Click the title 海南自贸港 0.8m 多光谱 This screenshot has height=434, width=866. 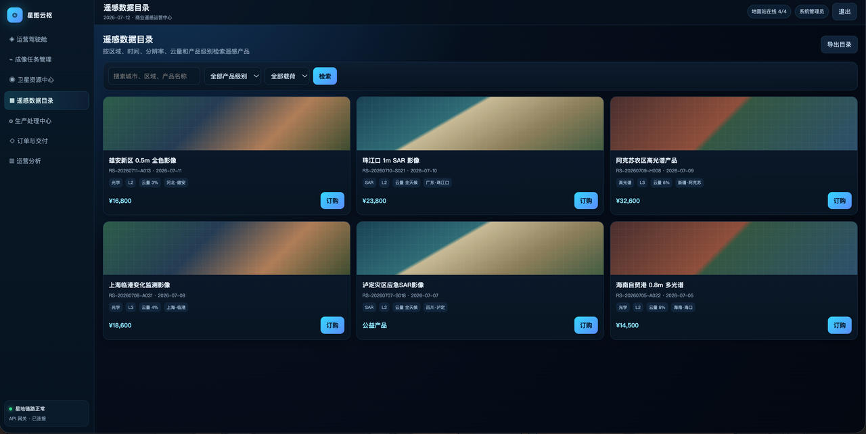[649, 285]
